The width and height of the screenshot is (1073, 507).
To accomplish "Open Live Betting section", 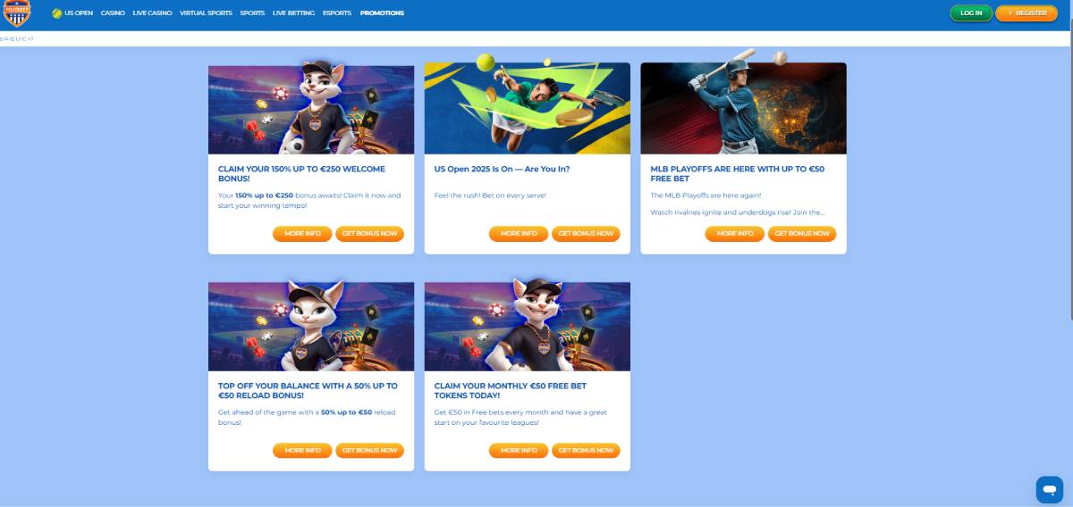I will tap(293, 13).
